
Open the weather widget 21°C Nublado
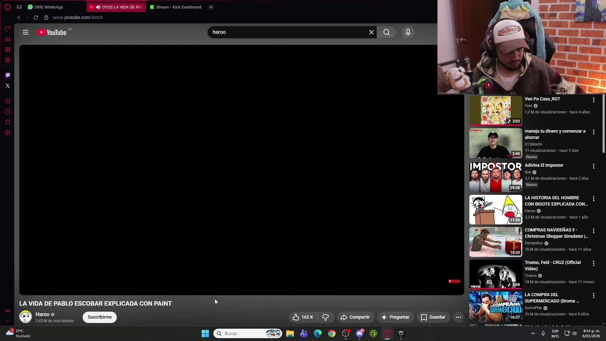click(18, 333)
